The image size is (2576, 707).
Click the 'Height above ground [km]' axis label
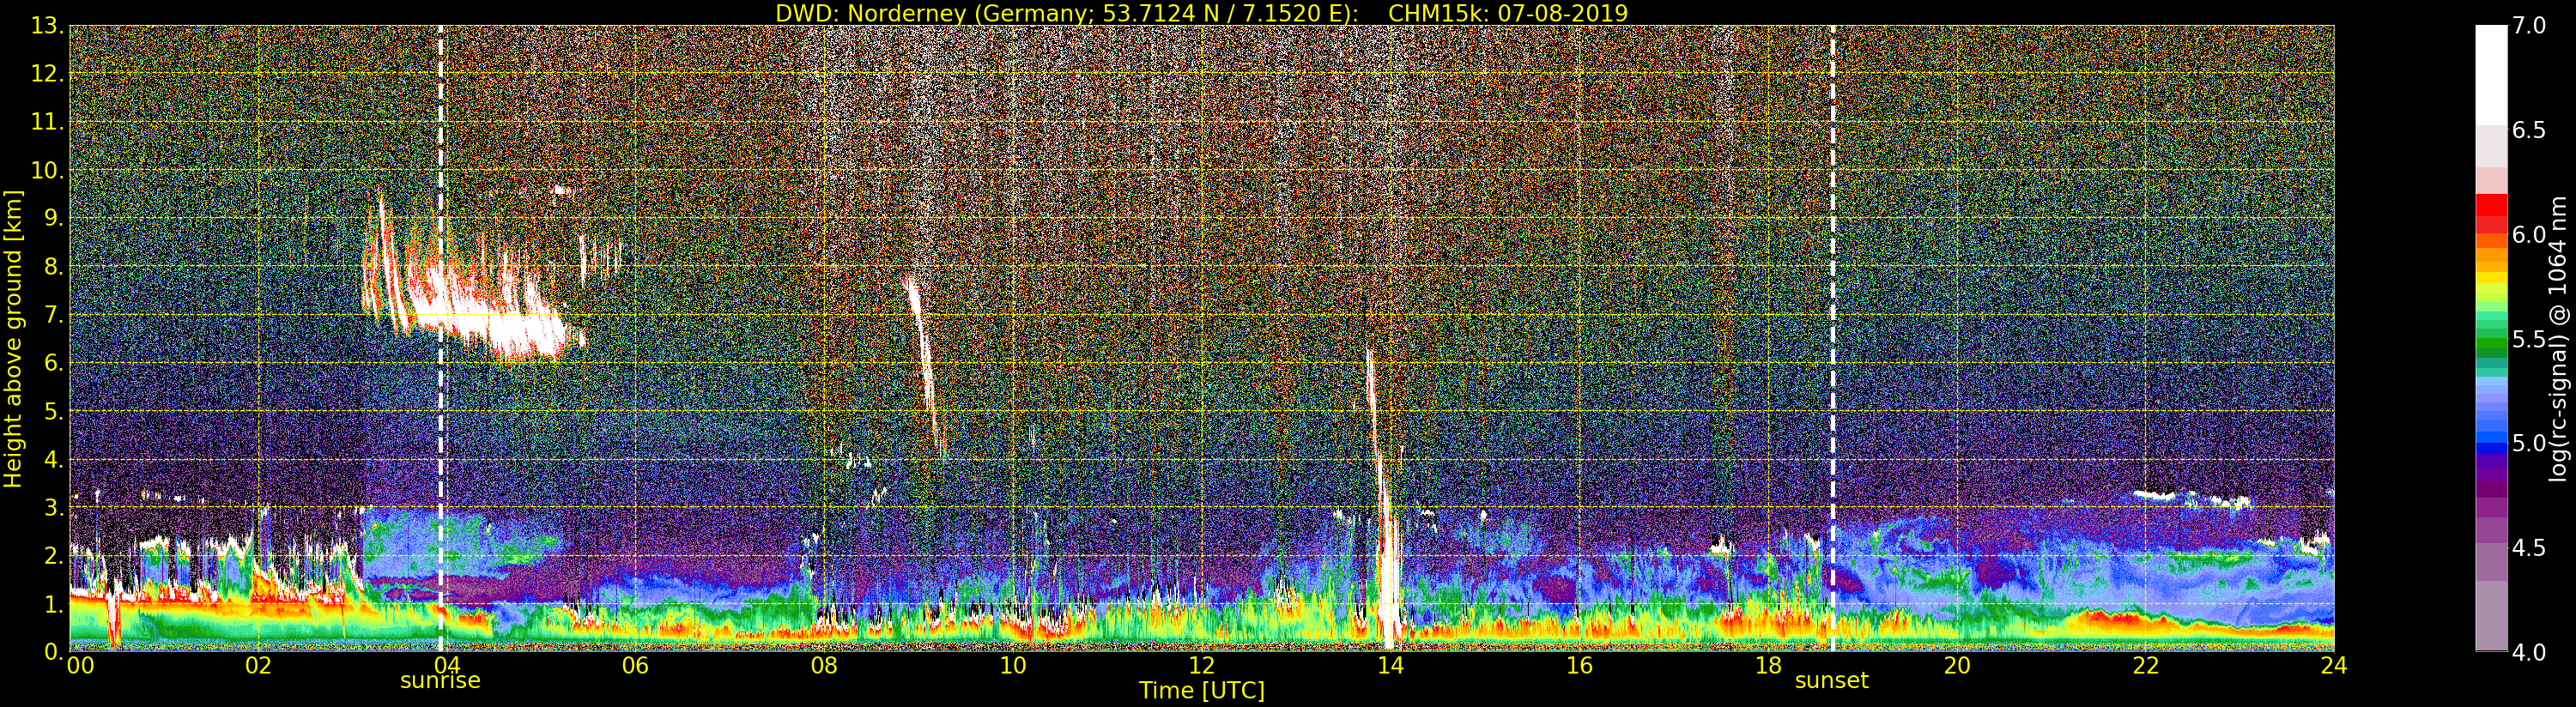coord(13,339)
